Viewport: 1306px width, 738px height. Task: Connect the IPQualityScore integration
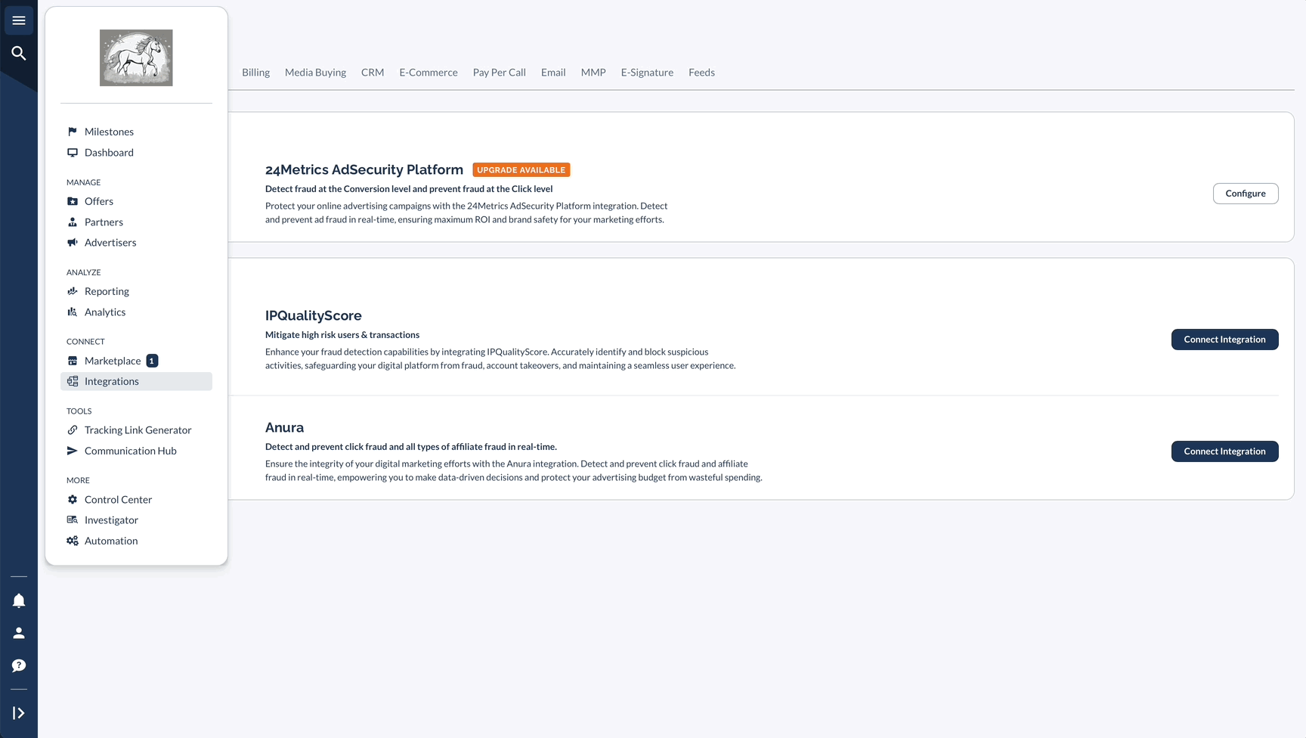tap(1224, 340)
